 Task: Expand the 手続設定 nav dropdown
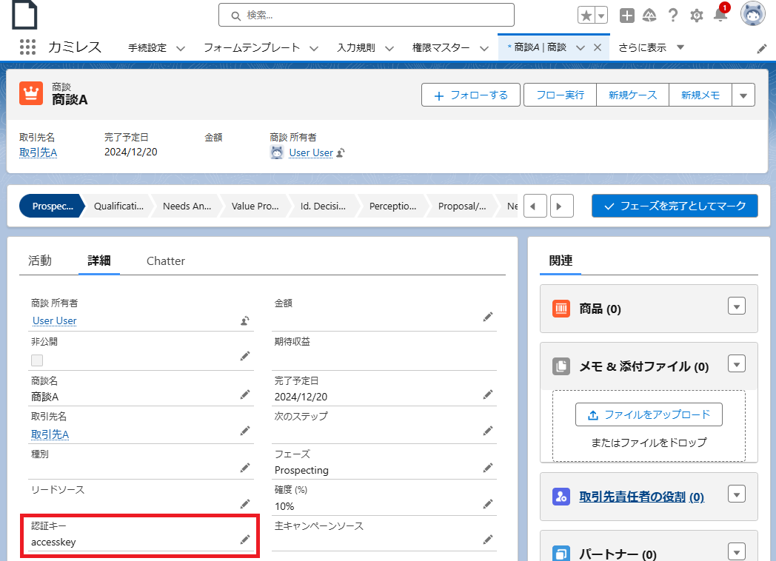click(181, 49)
